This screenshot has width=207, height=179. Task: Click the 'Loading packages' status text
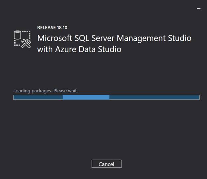pyautogui.click(x=32, y=91)
